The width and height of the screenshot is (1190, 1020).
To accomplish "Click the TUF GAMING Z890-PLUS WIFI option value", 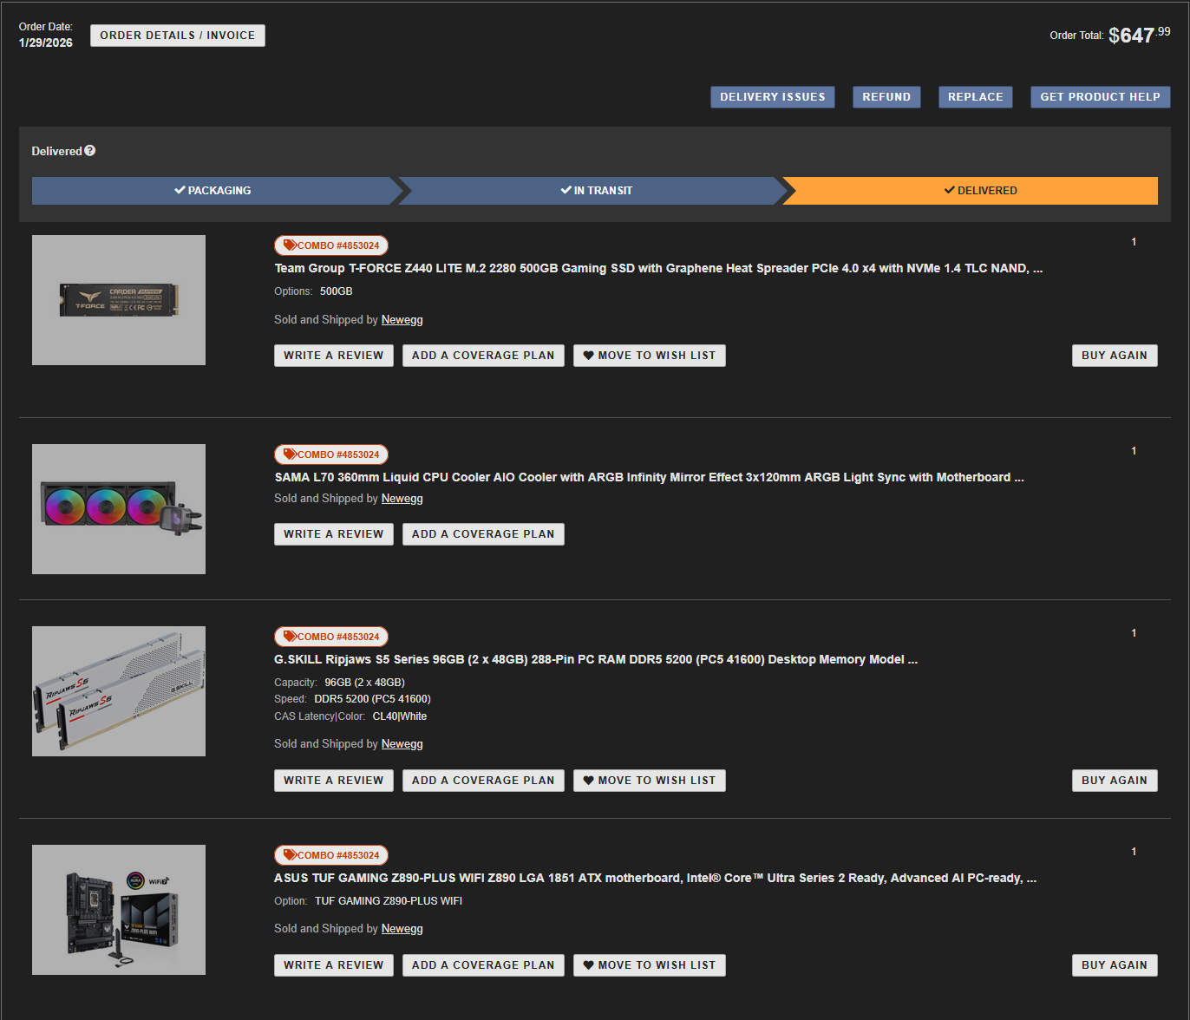I will click(x=389, y=901).
